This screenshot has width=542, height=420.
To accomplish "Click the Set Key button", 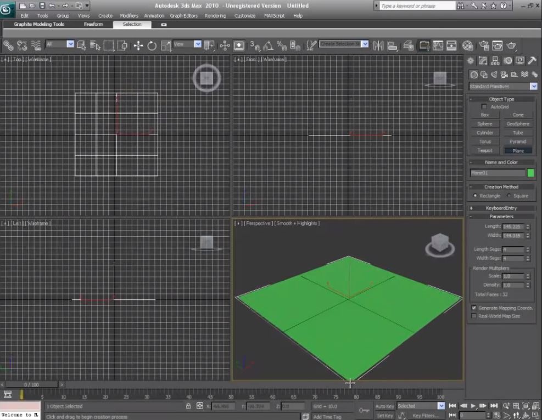I will pos(384,416).
